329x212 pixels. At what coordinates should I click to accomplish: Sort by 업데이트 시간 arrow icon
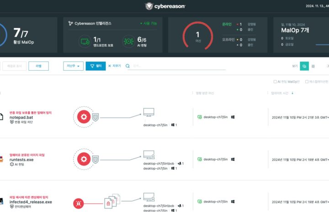click(x=292, y=93)
